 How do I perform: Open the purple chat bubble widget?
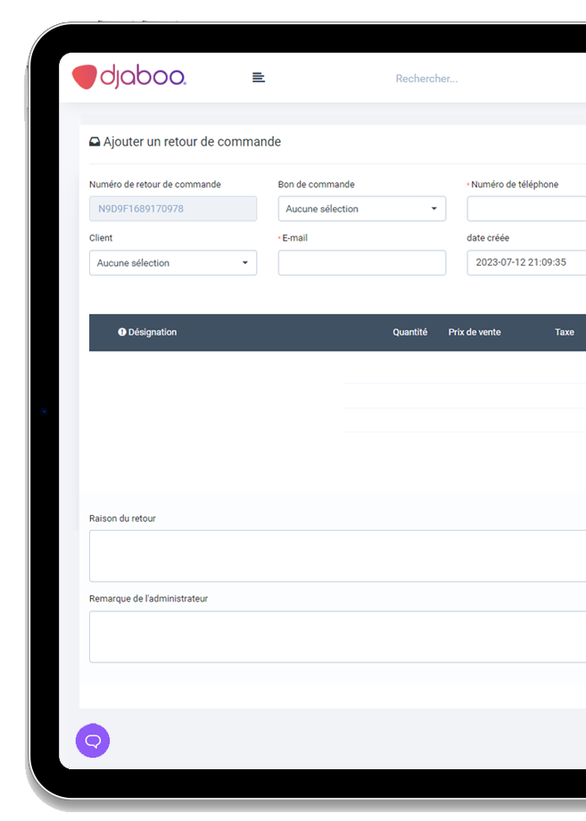coord(93,741)
